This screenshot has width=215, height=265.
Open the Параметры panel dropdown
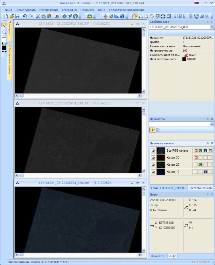point(212,124)
